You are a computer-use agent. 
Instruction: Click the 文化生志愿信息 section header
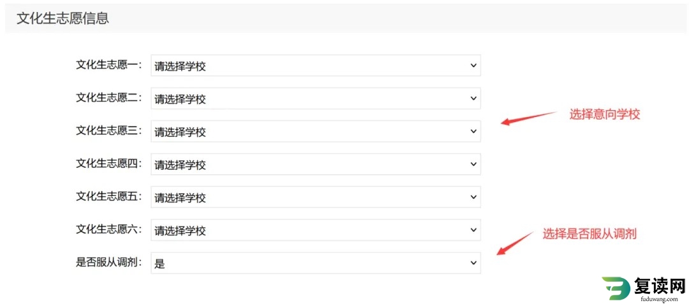pos(63,18)
